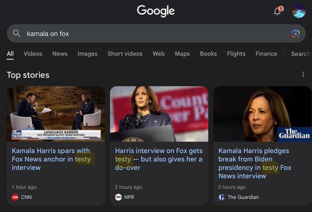Tap the Google Lens camera icon
Image resolution: width=312 pixels, height=212 pixels.
(x=295, y=34)
